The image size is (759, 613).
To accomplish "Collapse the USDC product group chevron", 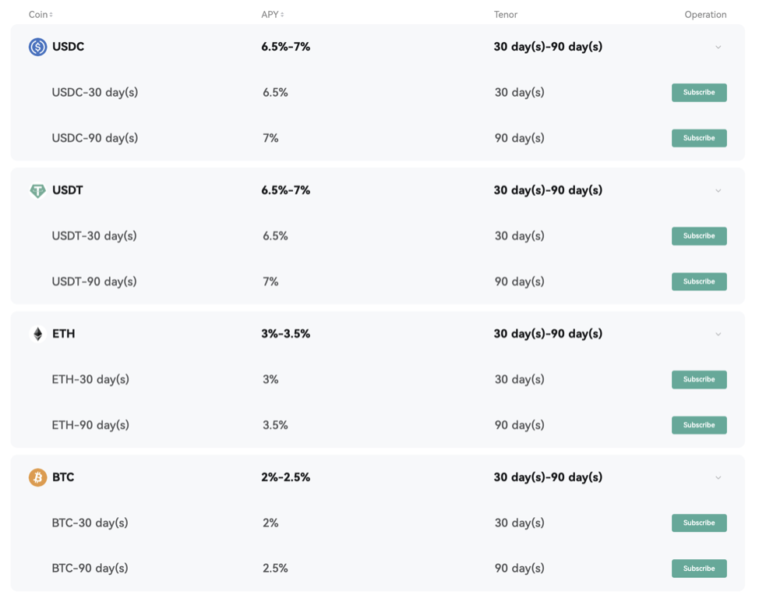I will (718, 47).
